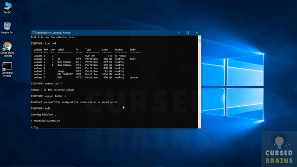Viewport: 297px width, 167px height.
Task: Click the Command Prompt title bar system icon
Action: [34, 33]
